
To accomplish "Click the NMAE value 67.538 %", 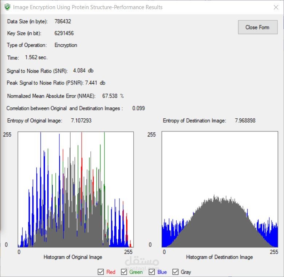I will click(113, 96).
